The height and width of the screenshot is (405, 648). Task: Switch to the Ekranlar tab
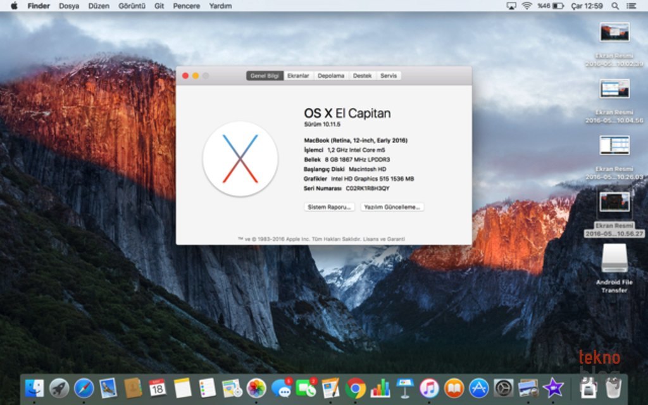pos(299,76)
